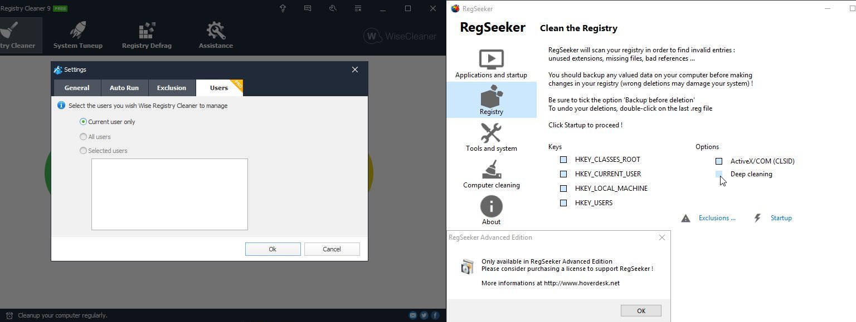This screenshot has width=856, height=322.
Task: Select Current user only radio button
Action: 83,122
